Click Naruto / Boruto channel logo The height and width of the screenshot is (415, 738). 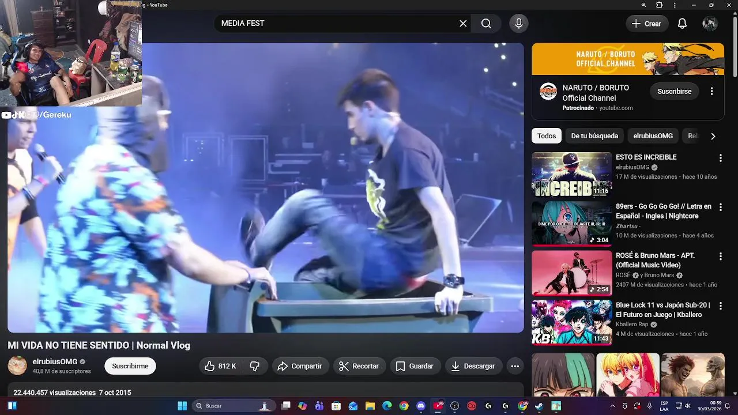548,91
